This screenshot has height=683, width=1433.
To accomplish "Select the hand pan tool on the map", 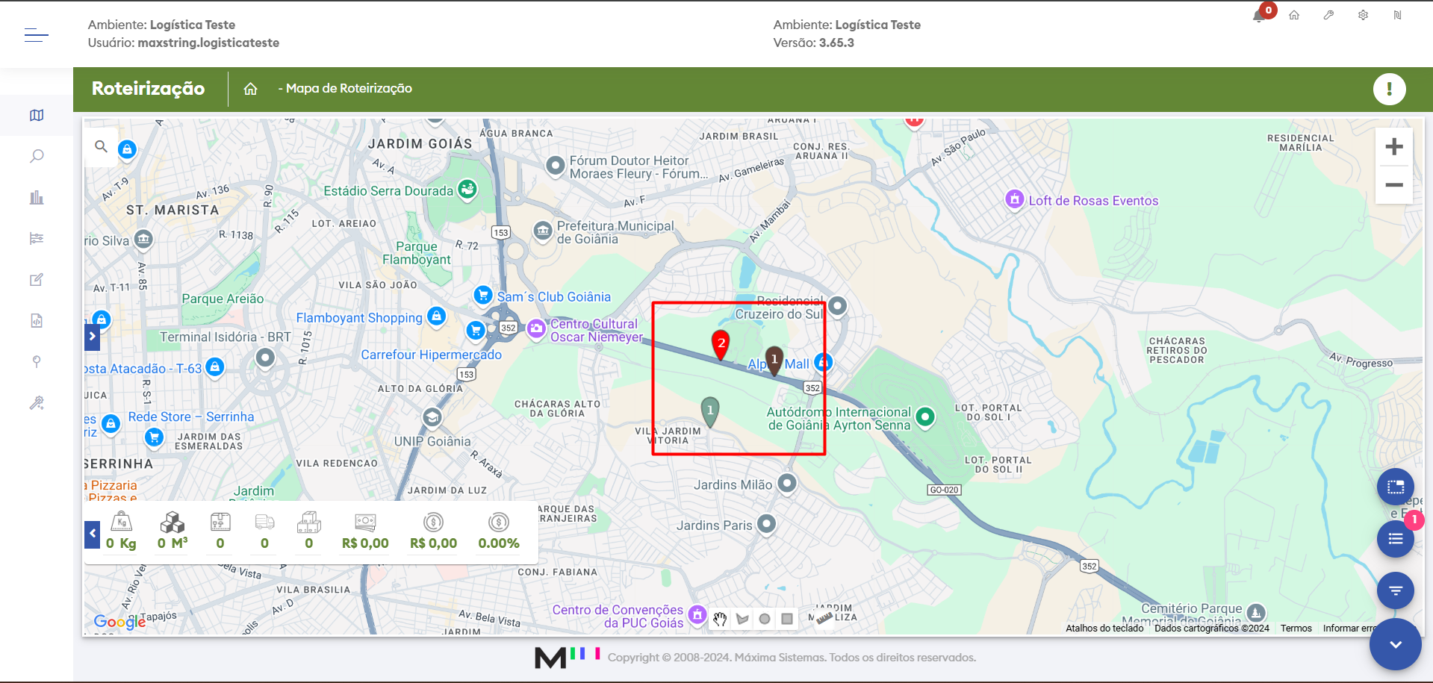I will point(720,619).
